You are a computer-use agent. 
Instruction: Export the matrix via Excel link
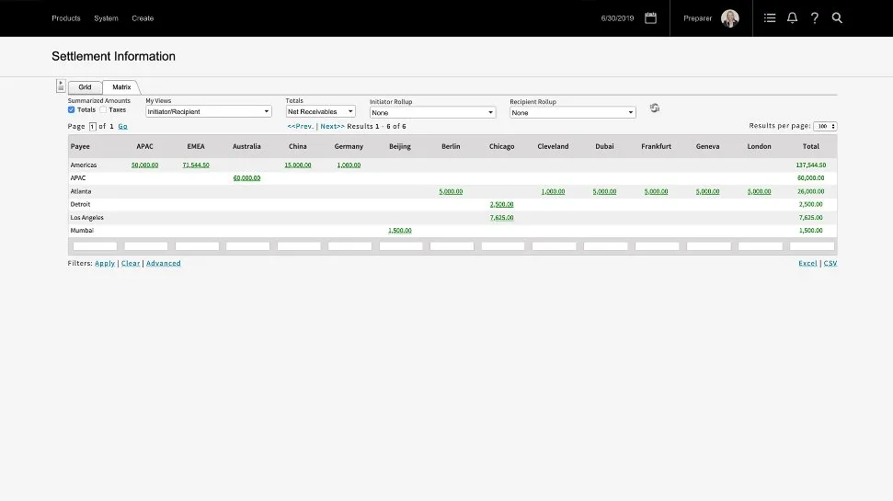[807, 263]
